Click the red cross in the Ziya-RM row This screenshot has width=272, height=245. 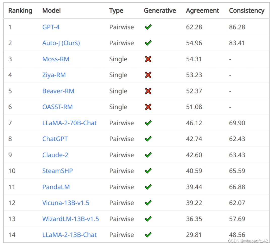148,75
